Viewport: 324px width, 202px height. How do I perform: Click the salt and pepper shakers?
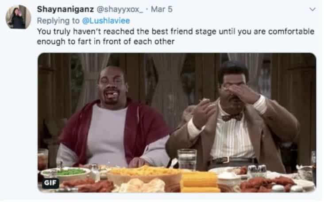(257, 171)
